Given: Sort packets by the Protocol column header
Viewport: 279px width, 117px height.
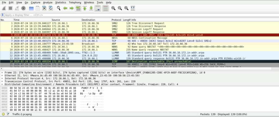Looking at the screenshot, I should [x=116, y=20].
